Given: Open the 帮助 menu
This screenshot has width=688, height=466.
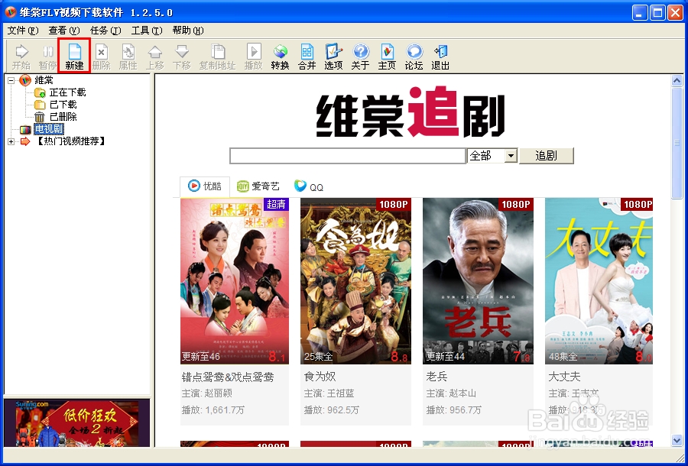Looking at the screenshot, I should [x=186, y=31].
